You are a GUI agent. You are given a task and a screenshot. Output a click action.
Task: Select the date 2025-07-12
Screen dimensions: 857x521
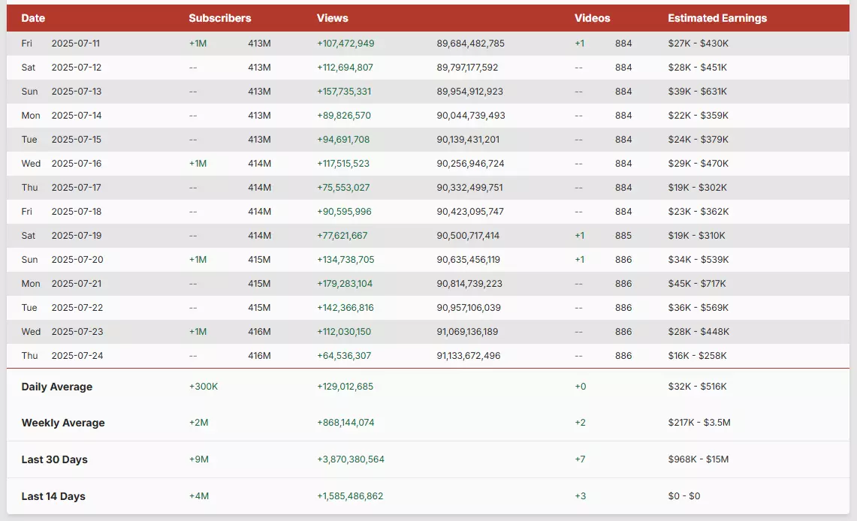(77, 67)
